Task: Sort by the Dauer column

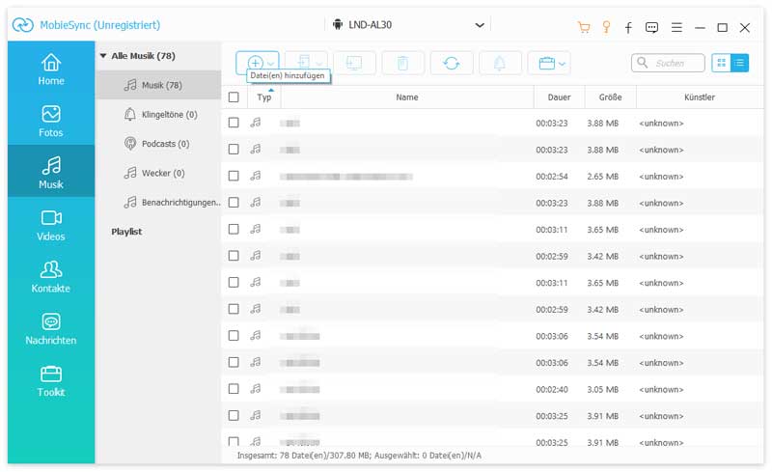Action: [x=560, y=97]
